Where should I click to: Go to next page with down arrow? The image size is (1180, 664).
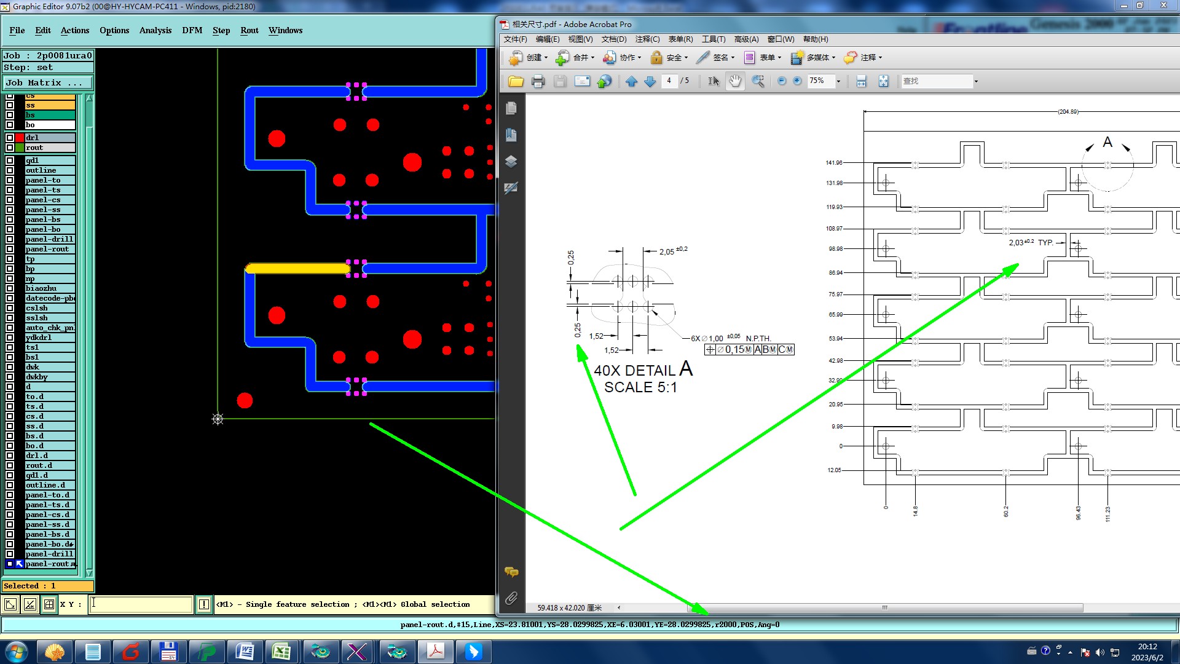pyautogui.click(x=650, y=81)
